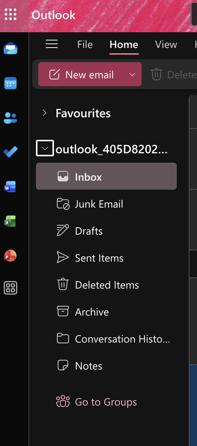Open the Deleted Items folder label
The width and height of the screenshot is (197, 446).
(x=107, y=285)
